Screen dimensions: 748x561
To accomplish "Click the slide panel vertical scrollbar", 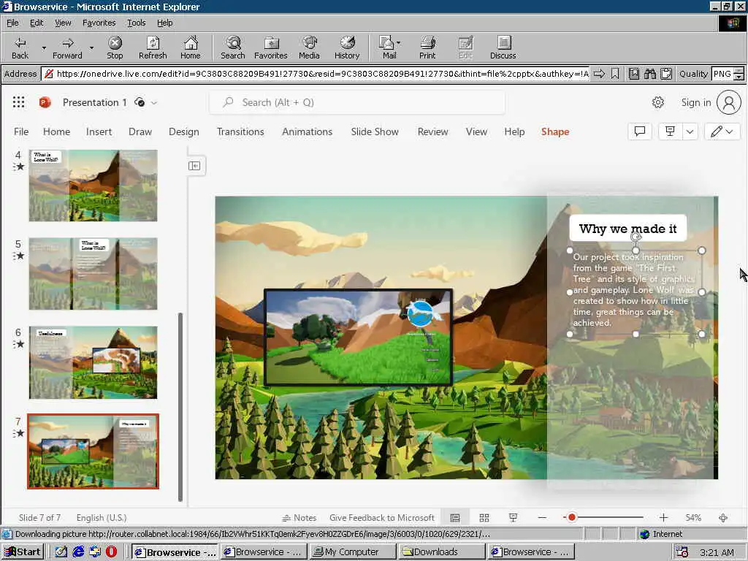I will (180, 406).
